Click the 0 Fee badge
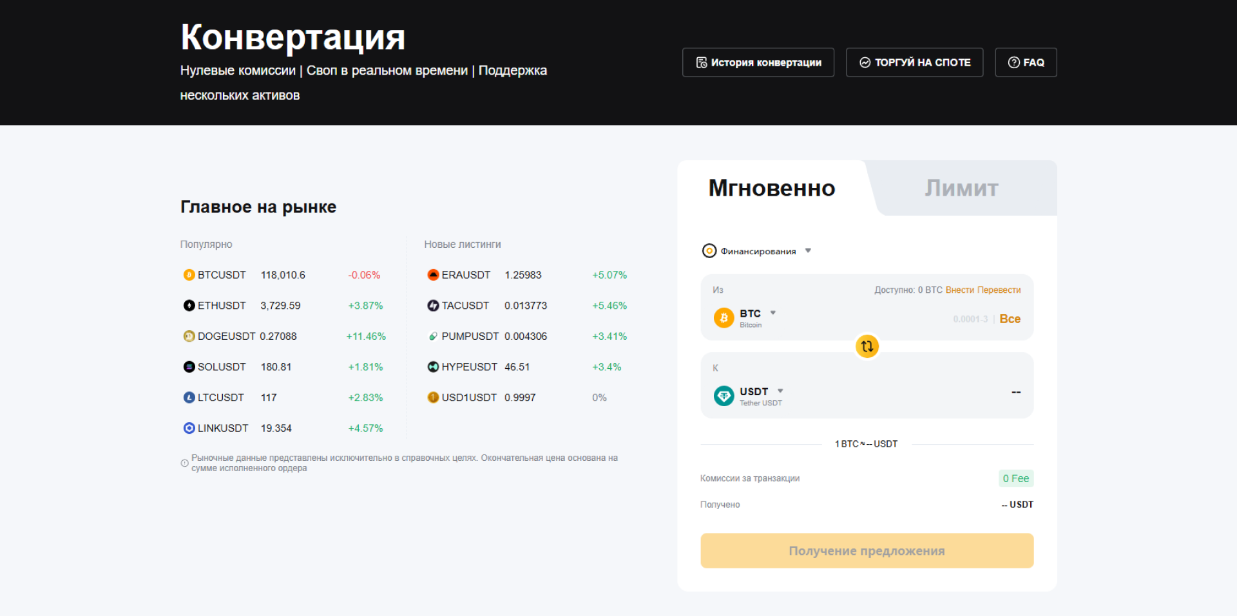 pos(1016,478)
